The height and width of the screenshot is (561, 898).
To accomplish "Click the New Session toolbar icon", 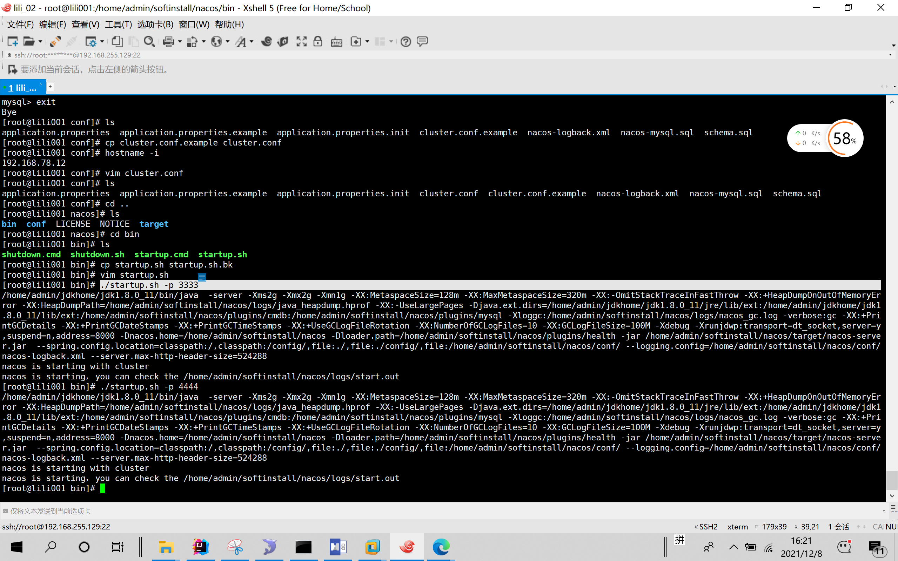I will click(x=13, y=42).
